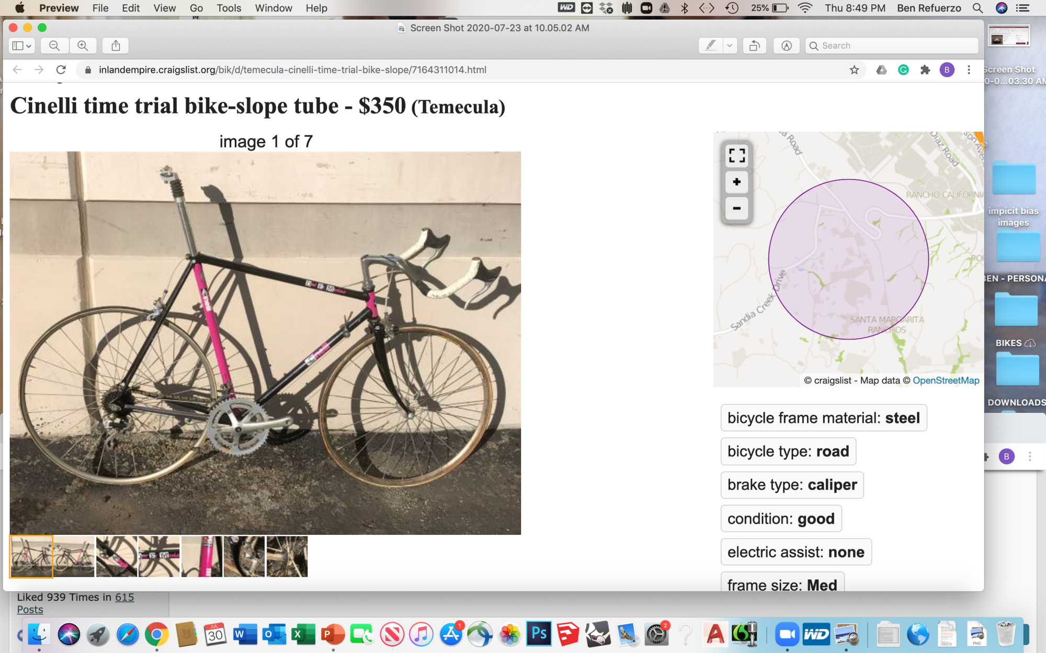Image resolution: width=1046 pixels, height=653 pixels.
Task: Click the Preview search field
Action: (892, 46)
